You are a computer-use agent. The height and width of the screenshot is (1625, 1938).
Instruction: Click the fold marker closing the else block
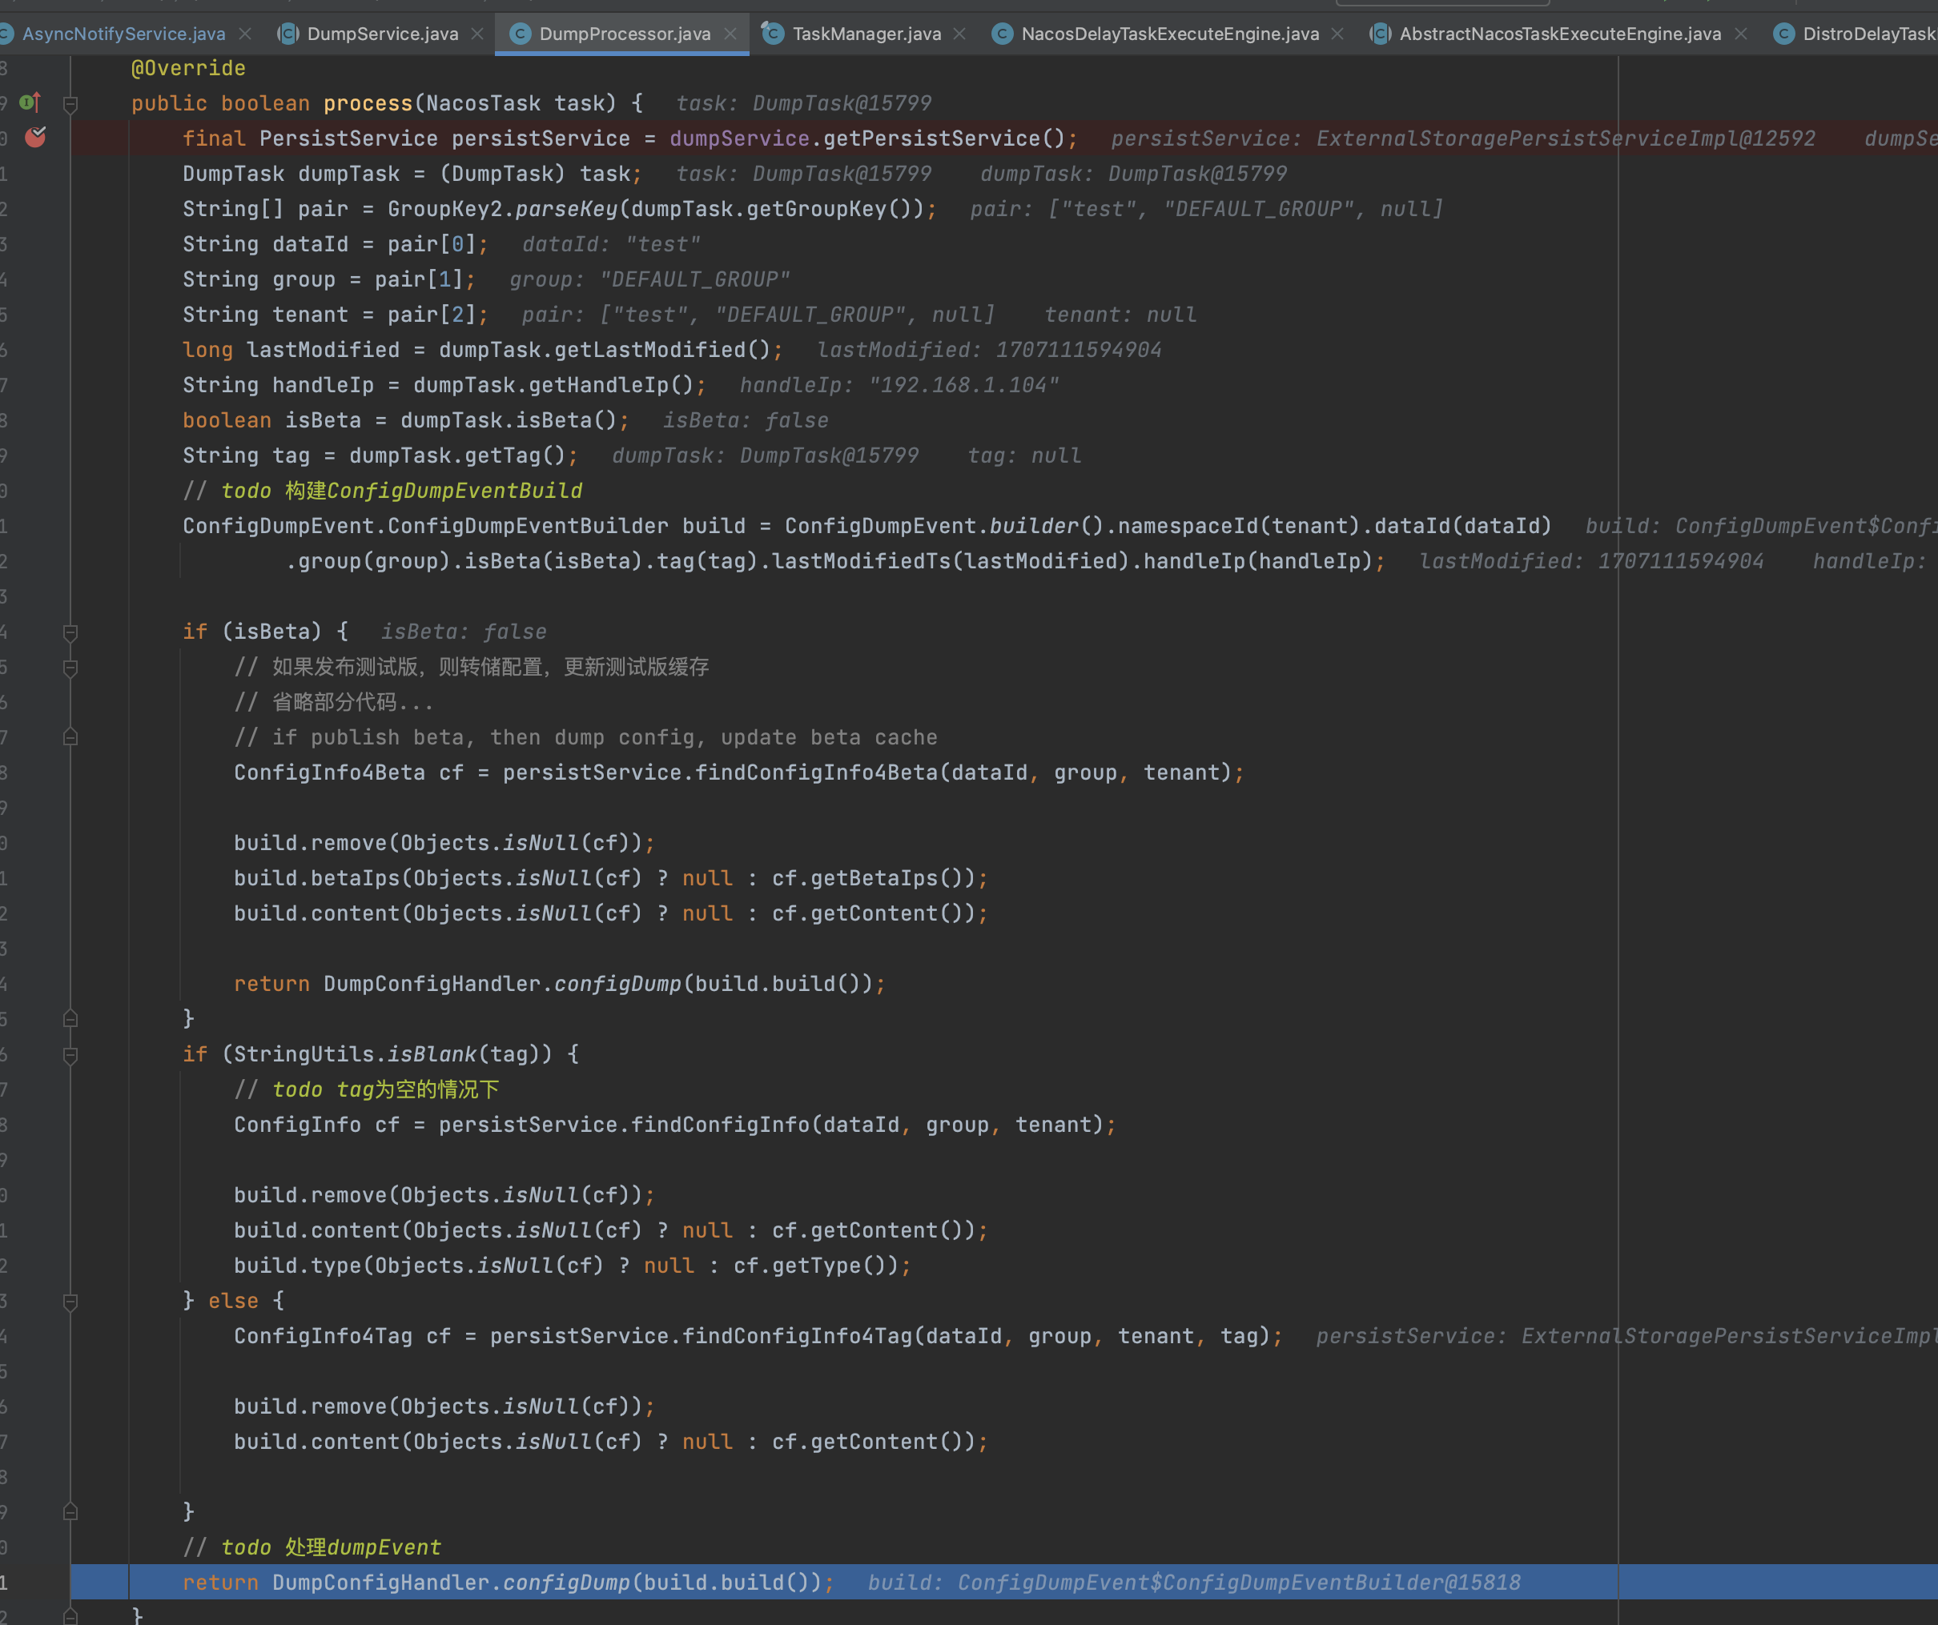70,1512
